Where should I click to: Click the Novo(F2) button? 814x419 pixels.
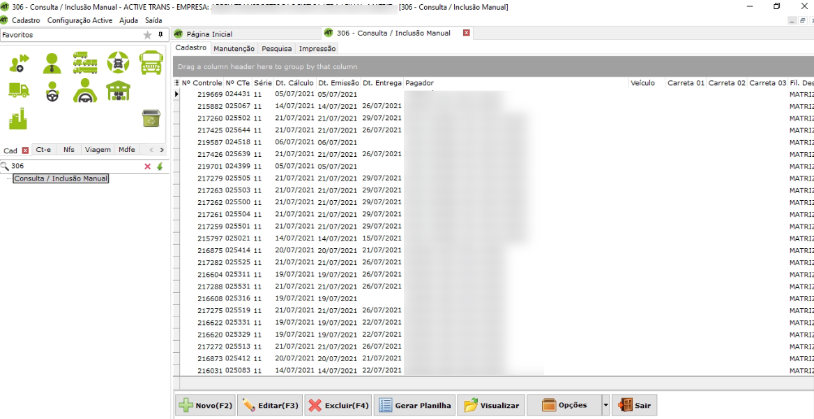coord(205,405)
